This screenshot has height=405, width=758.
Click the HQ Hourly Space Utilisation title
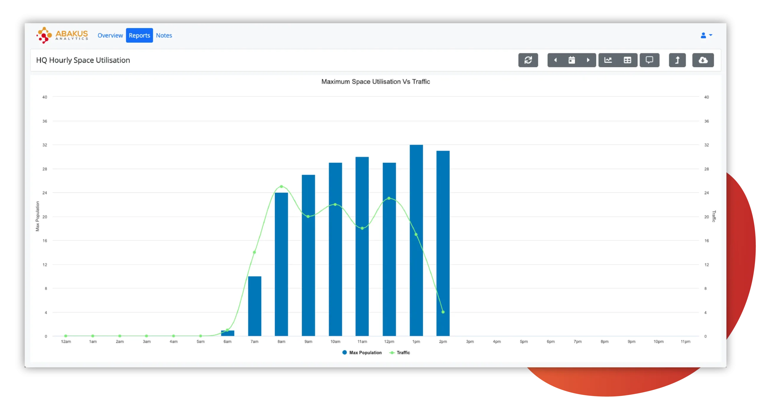(x=83, y=60)
